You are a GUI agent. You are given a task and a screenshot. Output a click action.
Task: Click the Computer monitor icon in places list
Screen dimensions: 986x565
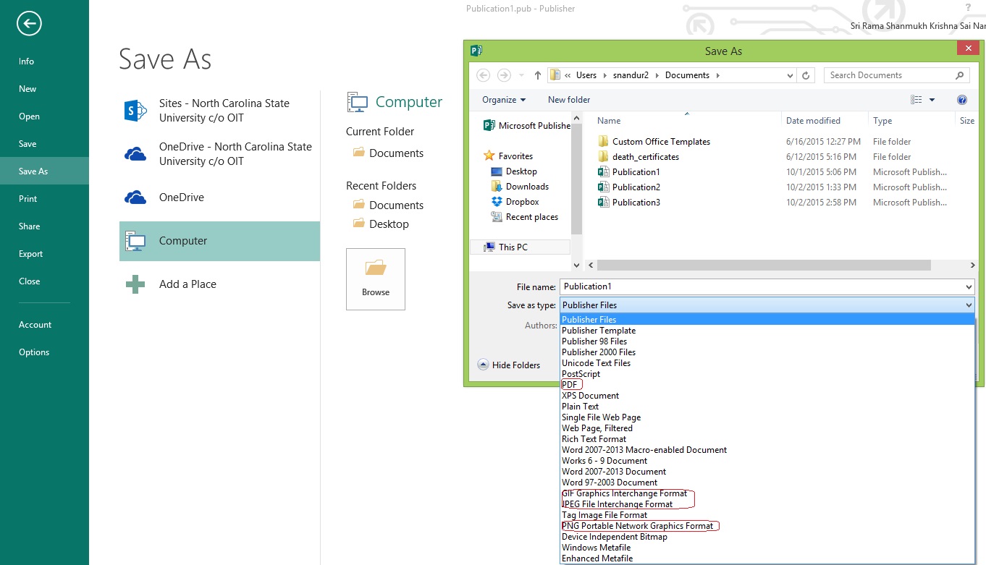(x=135, y=241)
